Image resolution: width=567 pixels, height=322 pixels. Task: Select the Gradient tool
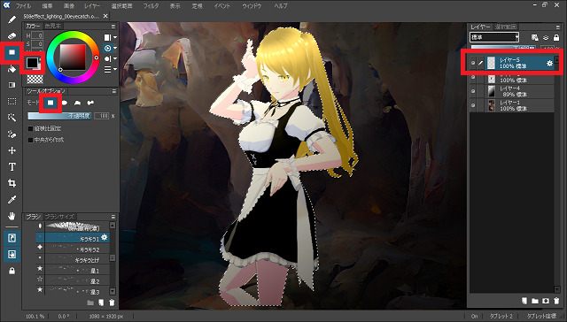click(12, 85)
